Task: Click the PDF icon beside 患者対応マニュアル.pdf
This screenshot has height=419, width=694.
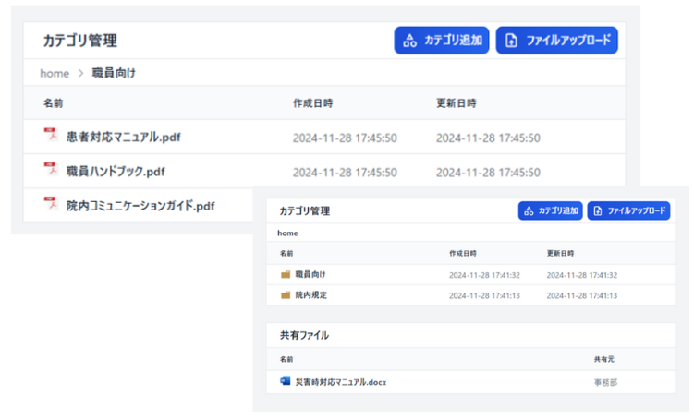Action: coord(51,135)
